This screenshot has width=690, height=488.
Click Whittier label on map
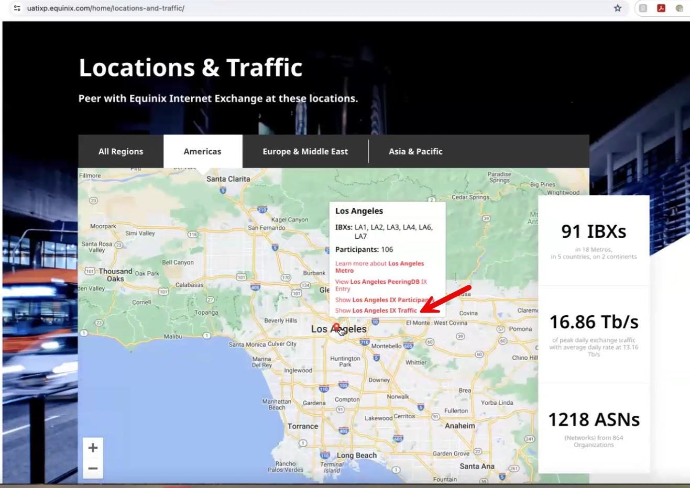[415, 362]
